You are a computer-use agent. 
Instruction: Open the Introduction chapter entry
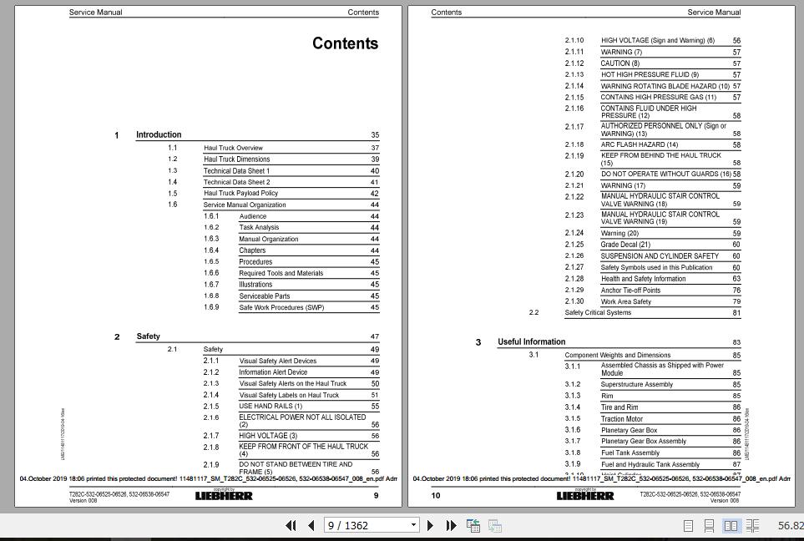[159, 134]
